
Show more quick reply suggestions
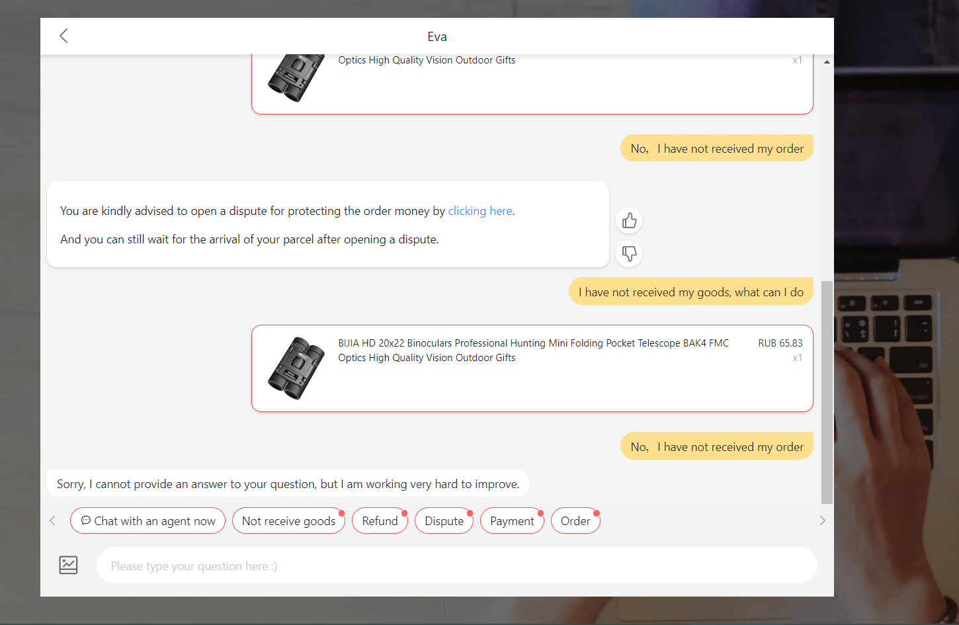click(822, 521)
